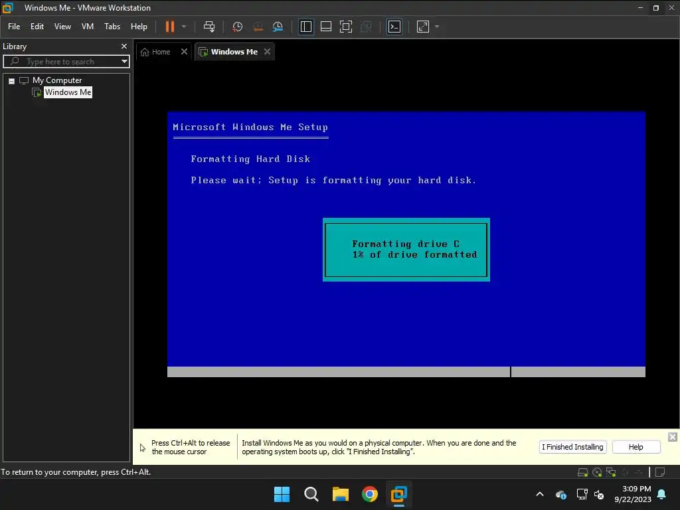Toggle the library sidebar view
This screenshot has height=510, width=680.
(305, 27)
